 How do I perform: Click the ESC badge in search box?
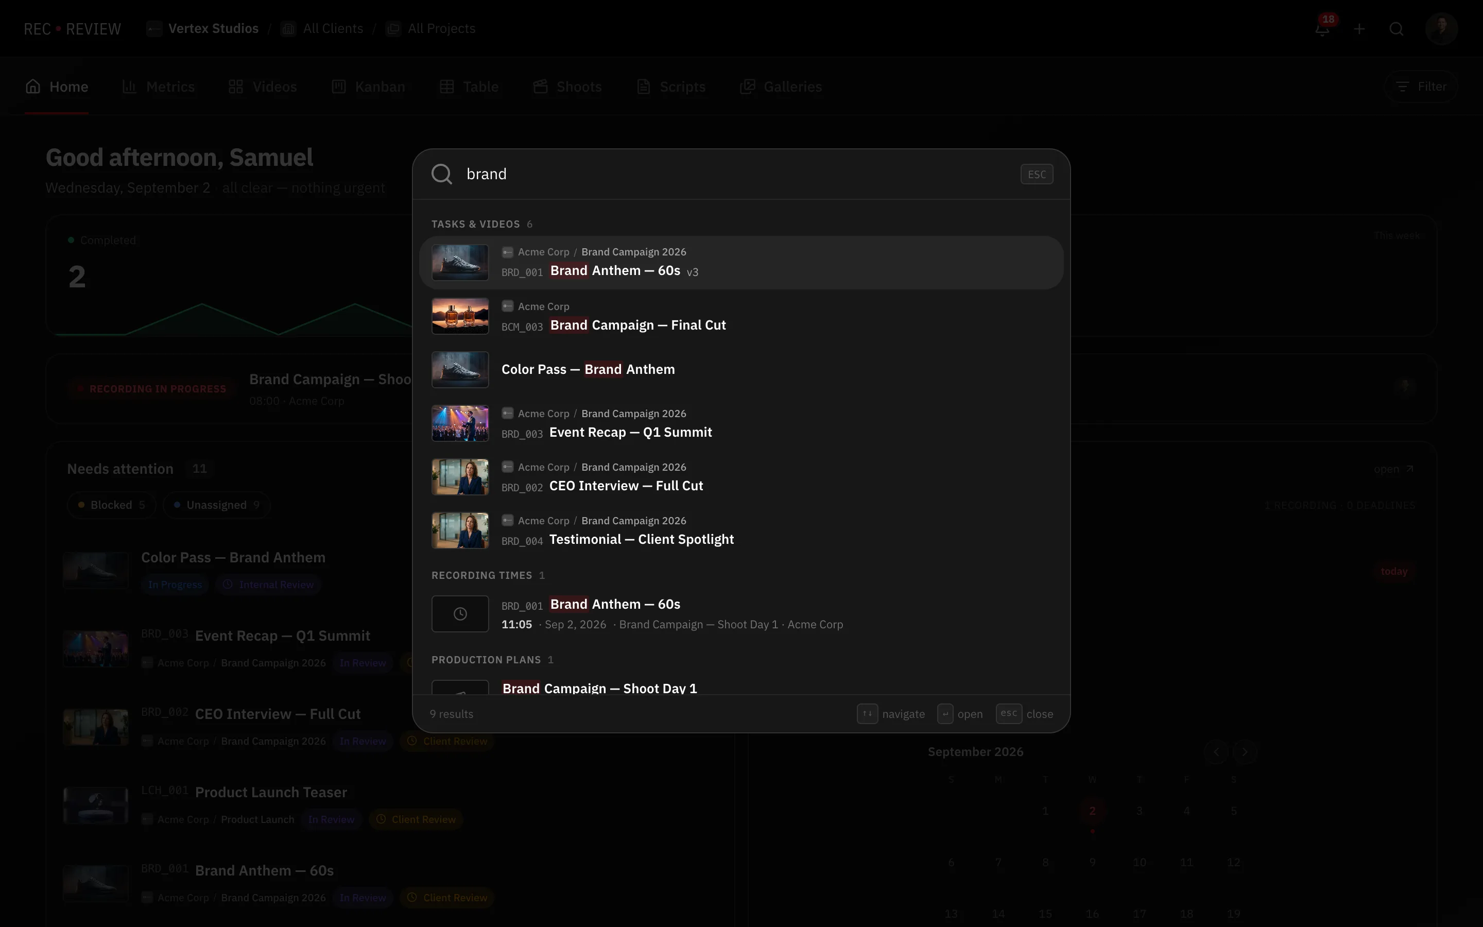tap(1037, 174)
